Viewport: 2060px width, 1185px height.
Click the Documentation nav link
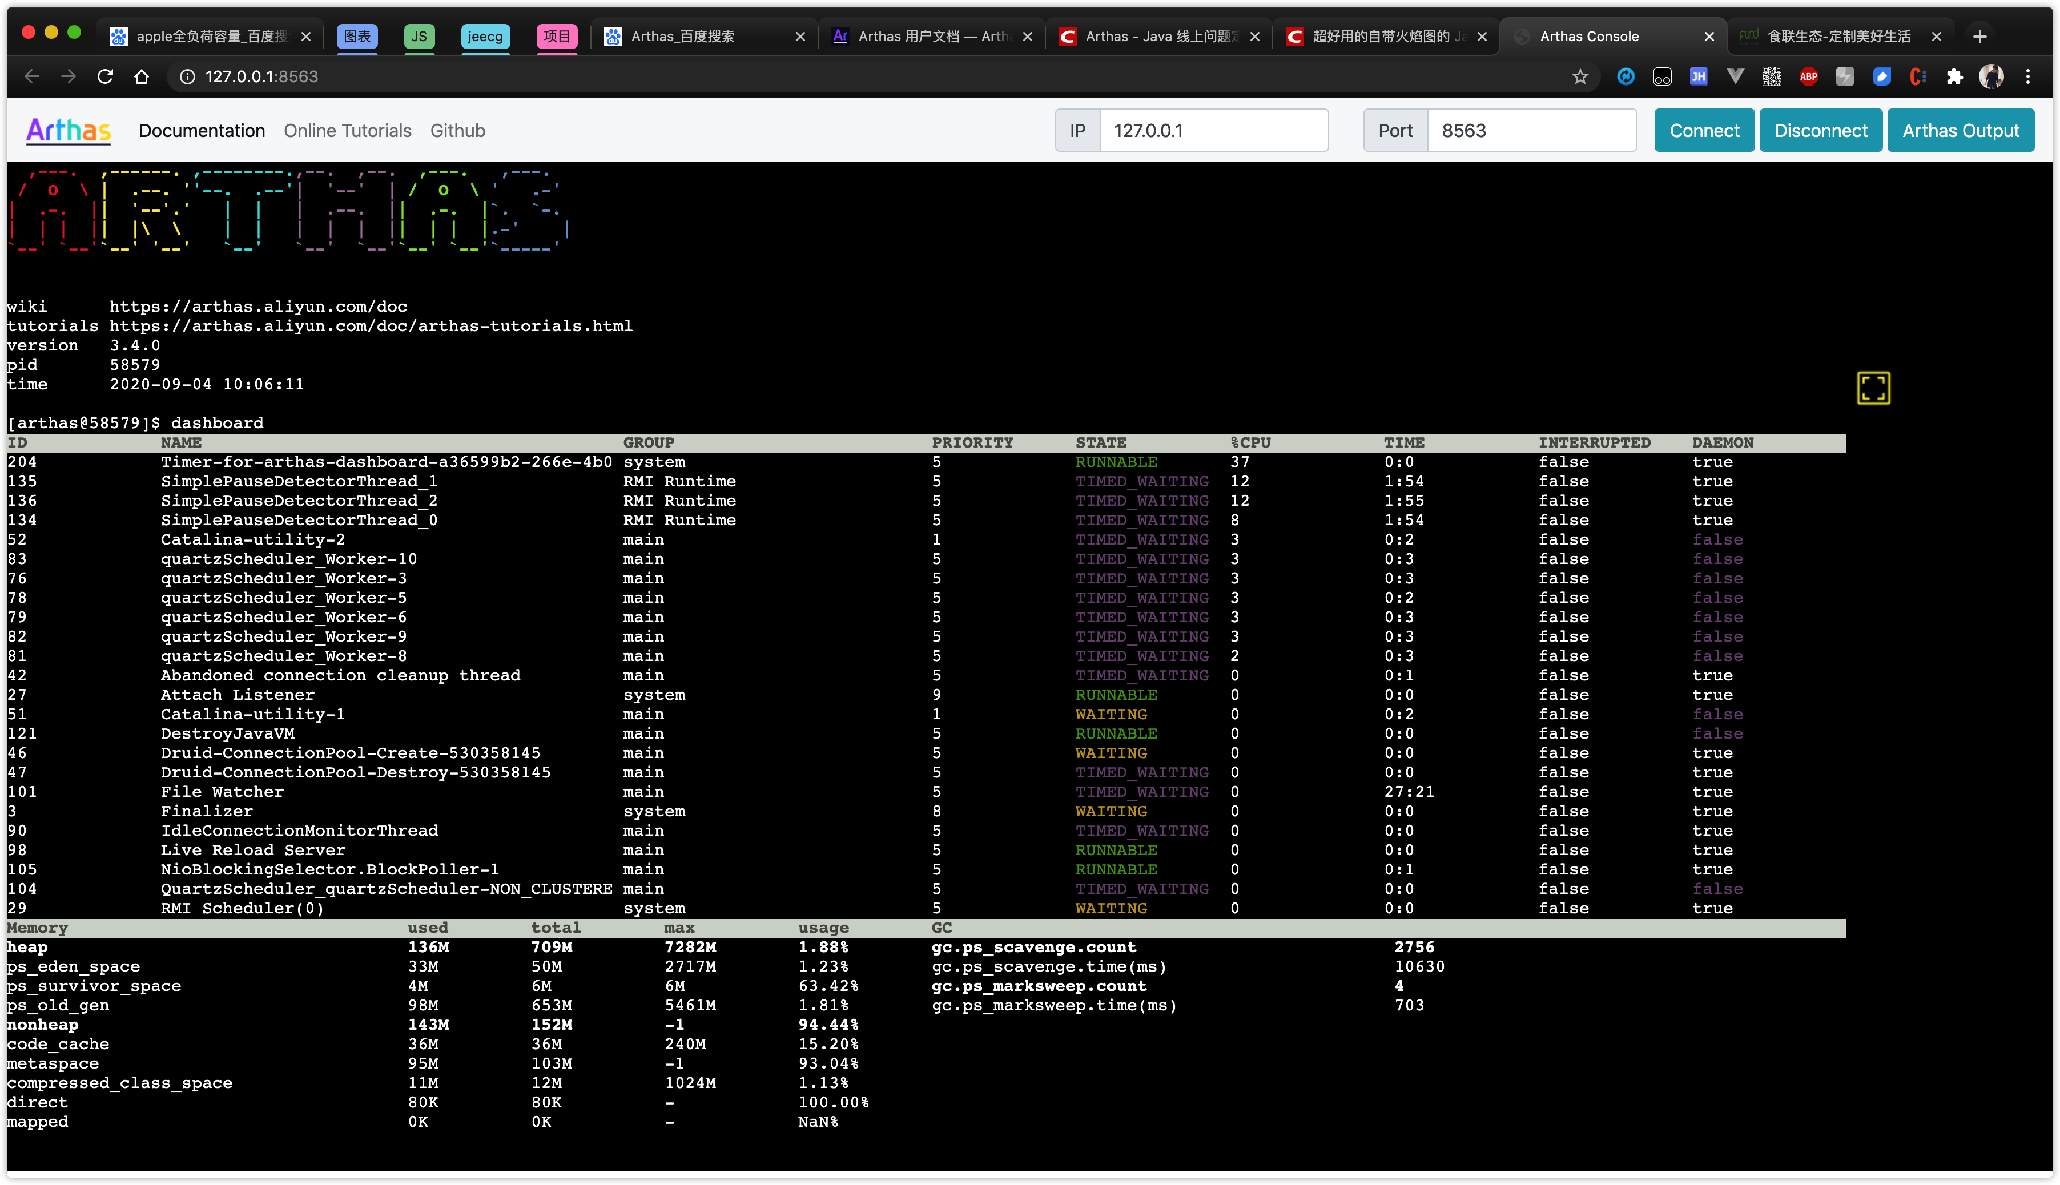[202, 130]
